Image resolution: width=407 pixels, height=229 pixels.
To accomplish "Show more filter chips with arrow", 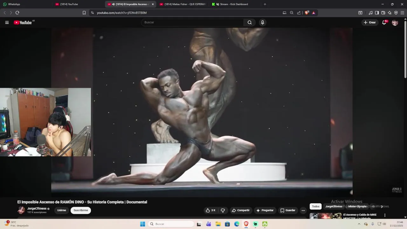I will [x=382, y=206].
